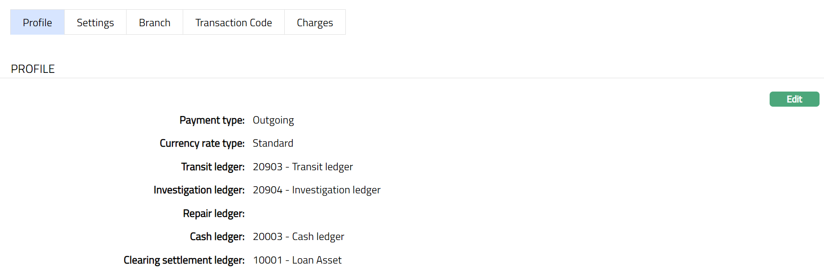The height and width of the screenshot is (272, 824).
Task: Click the Repair ledger label
Action: tap(213, 213)
